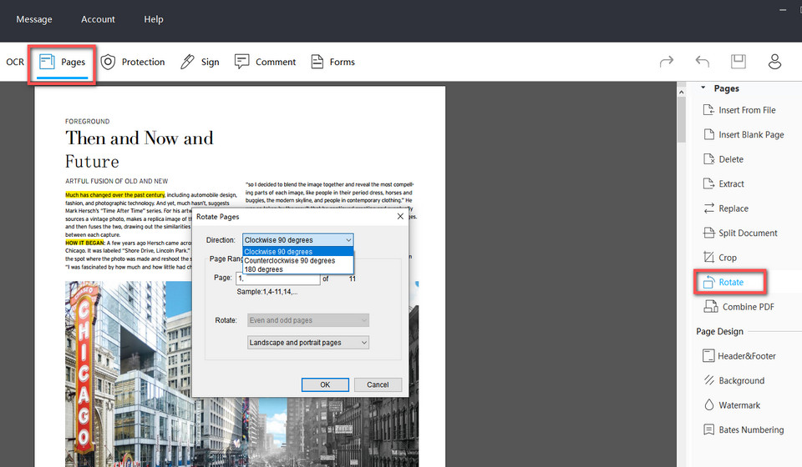Click the Comment bubble icon

tap(241, 62)
